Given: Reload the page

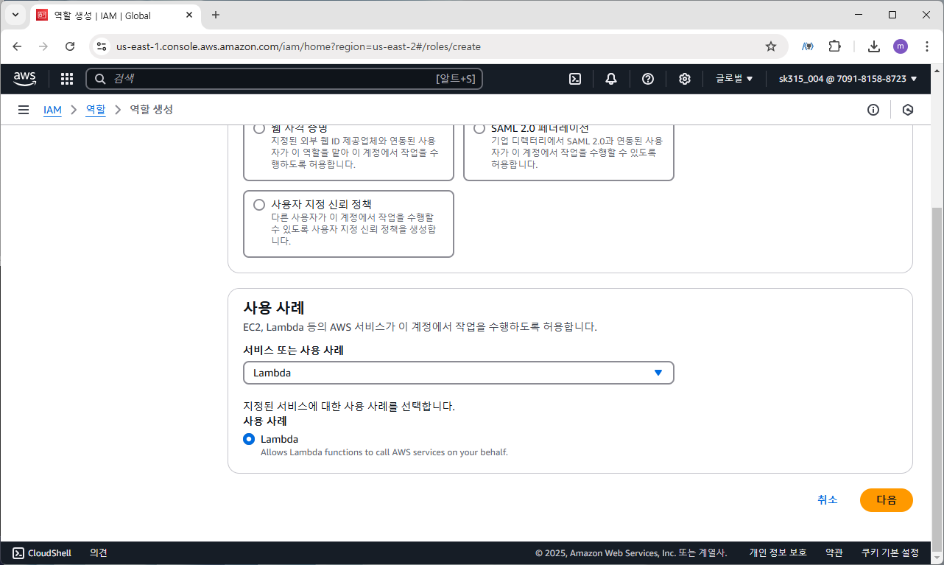Looking at the screenshot, I should (x=70, y=46).
